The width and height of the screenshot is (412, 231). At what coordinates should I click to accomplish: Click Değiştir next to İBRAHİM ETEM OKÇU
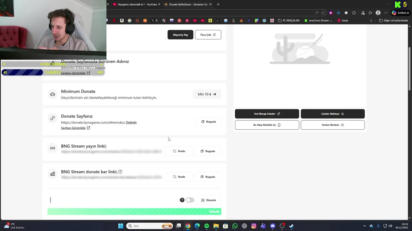tap(100, 68)
